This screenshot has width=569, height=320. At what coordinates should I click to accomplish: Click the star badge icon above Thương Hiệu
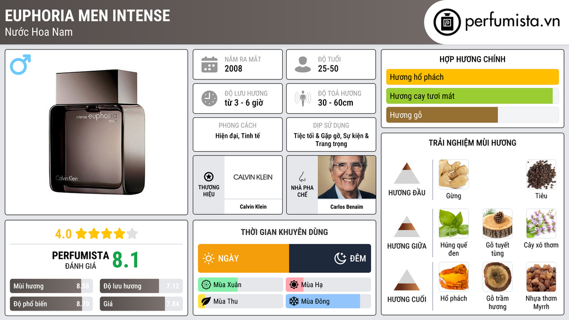tap(209, 177)
